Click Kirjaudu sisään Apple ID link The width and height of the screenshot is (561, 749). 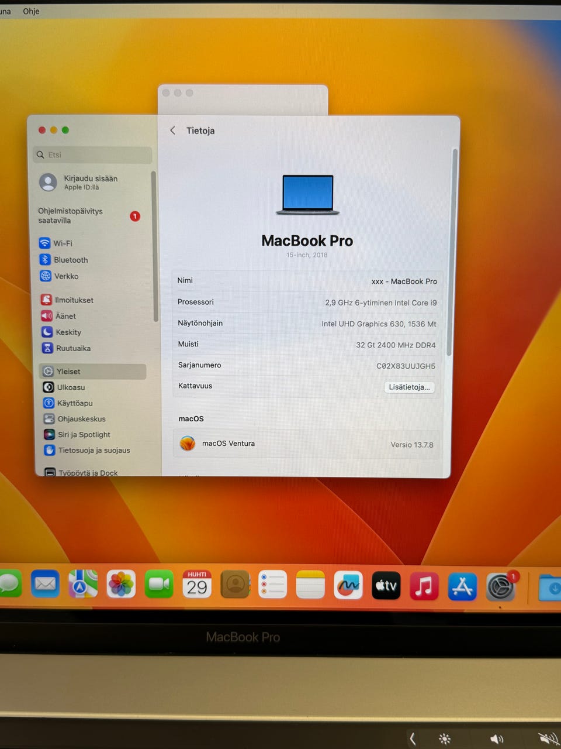pyautogui.click(x=91, y=183)
